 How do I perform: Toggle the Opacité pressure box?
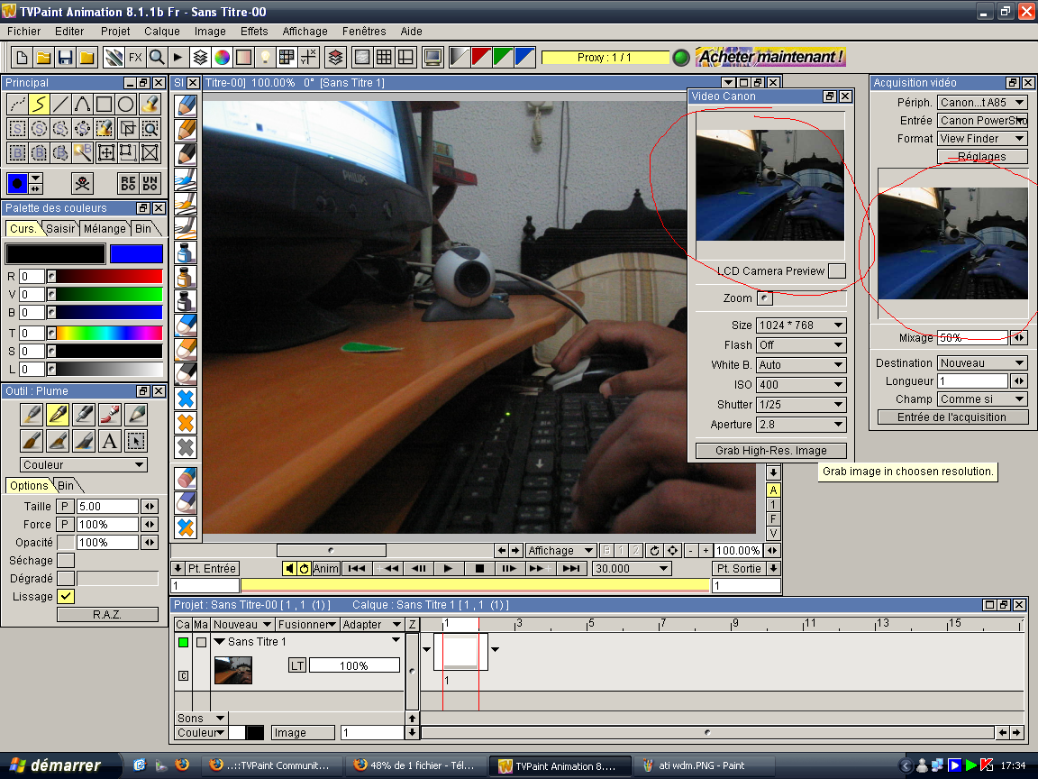coord(66,543)
